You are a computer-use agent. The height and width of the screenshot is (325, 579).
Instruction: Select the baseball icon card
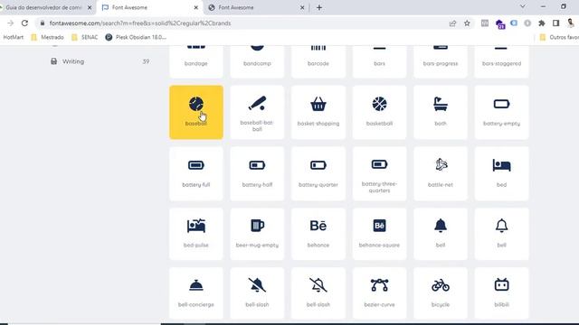pyautogui.click(x=196, y=112)
